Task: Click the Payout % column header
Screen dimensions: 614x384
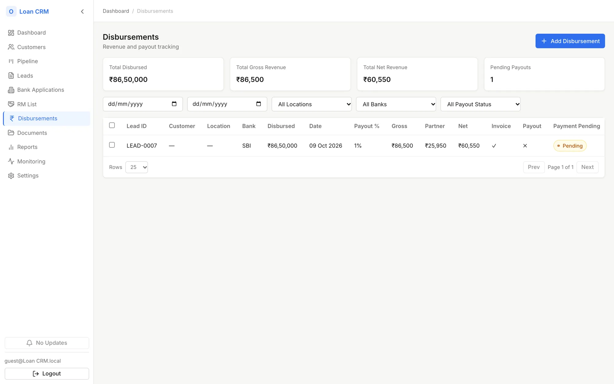Action: point(367,126)
